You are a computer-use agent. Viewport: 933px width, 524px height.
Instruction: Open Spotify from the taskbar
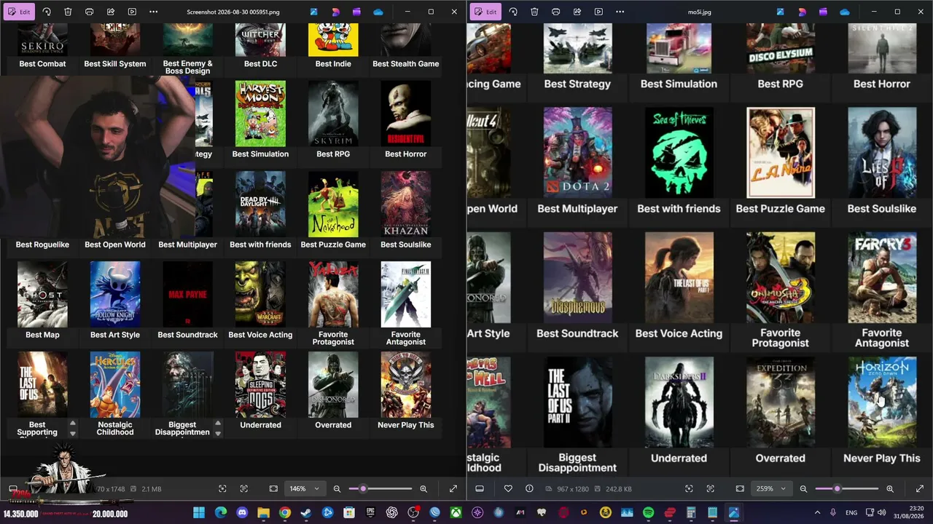[x=648, y=513]
